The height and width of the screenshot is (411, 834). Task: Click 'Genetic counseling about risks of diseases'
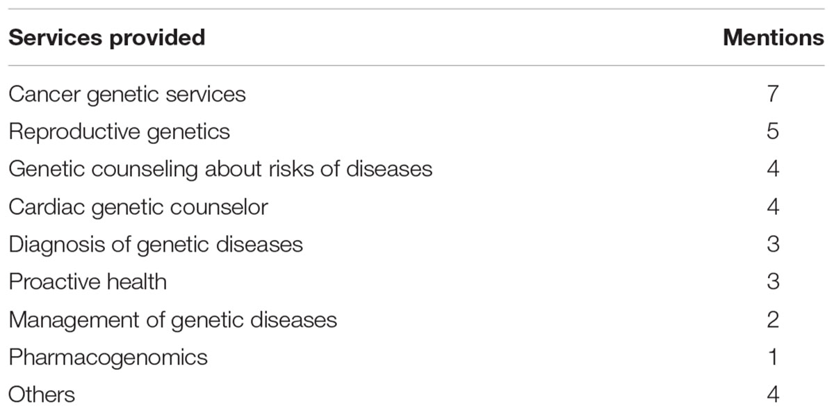(x=220, y=169)
